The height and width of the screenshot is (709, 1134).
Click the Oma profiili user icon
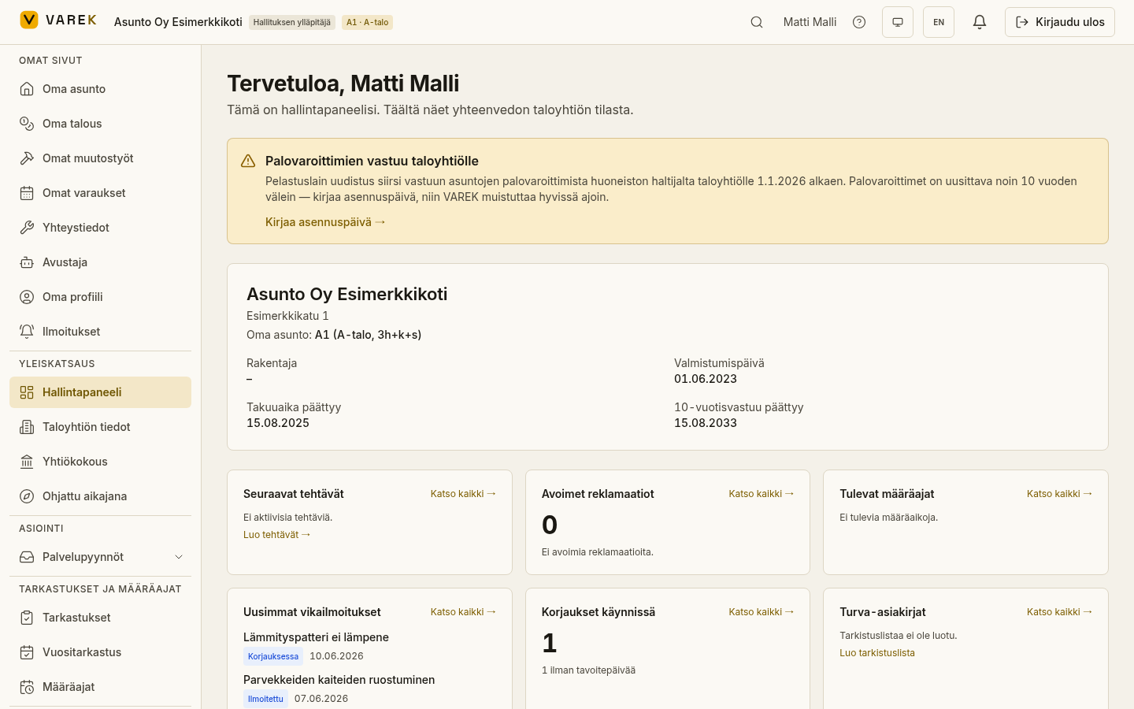tap(27, 297)
